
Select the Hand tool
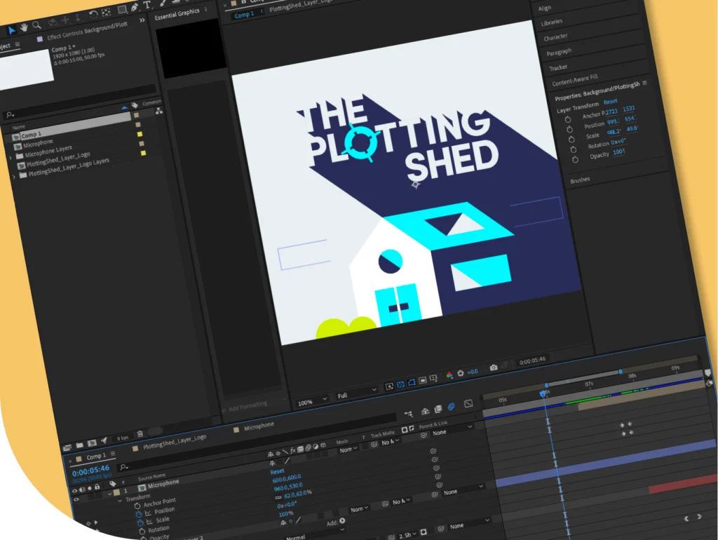tap(24, 27)
